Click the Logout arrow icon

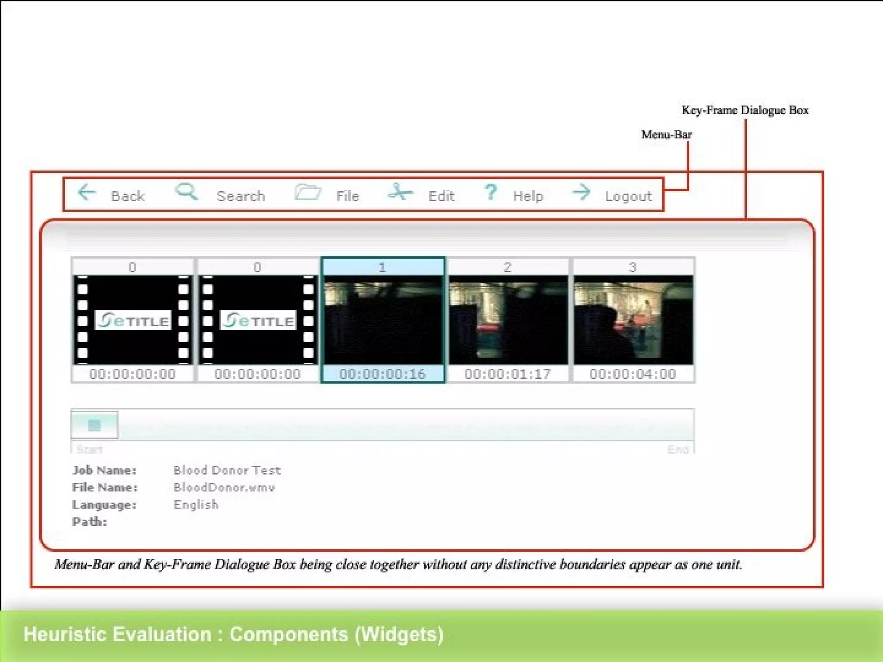pyautogui.click(x=581, y=192)
